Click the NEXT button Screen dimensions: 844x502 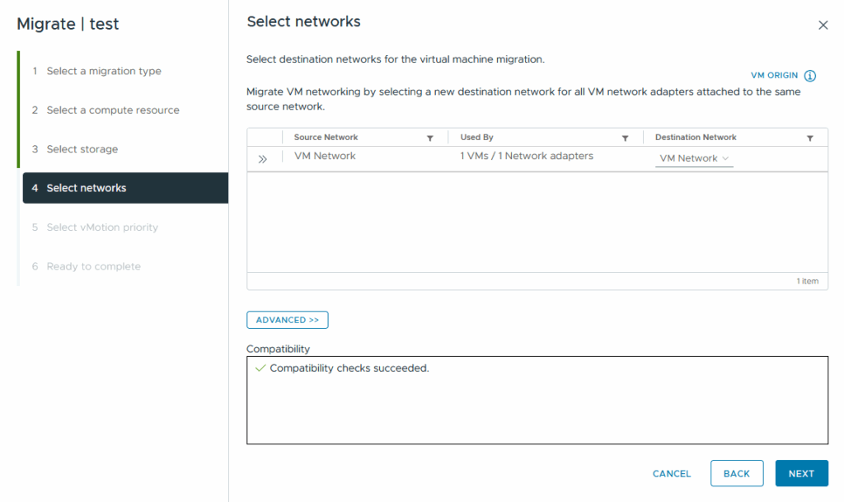pyautogui.click(x=801, y=473)
